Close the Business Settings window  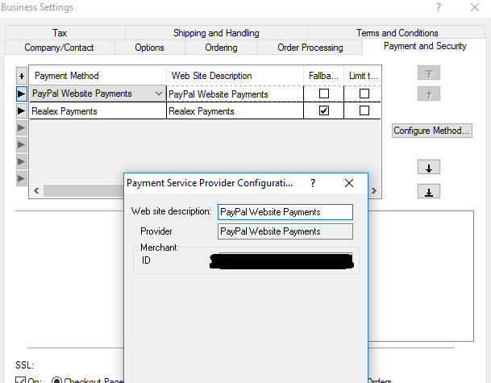(475, 7)
